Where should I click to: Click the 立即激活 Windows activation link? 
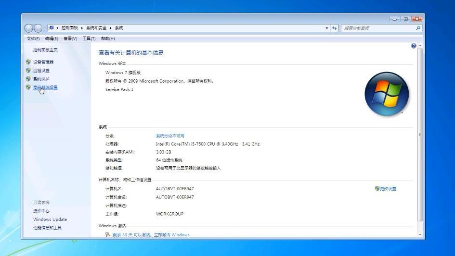(171, 235)
